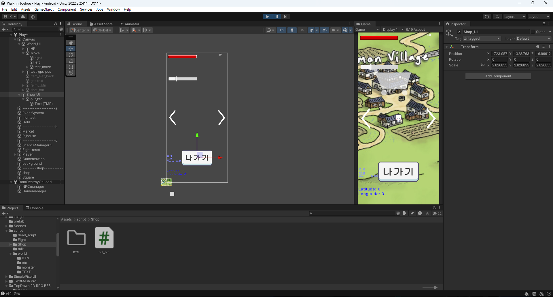Click the right arrow in Game view
The image size is (553, 297).
tap(431, 118)
